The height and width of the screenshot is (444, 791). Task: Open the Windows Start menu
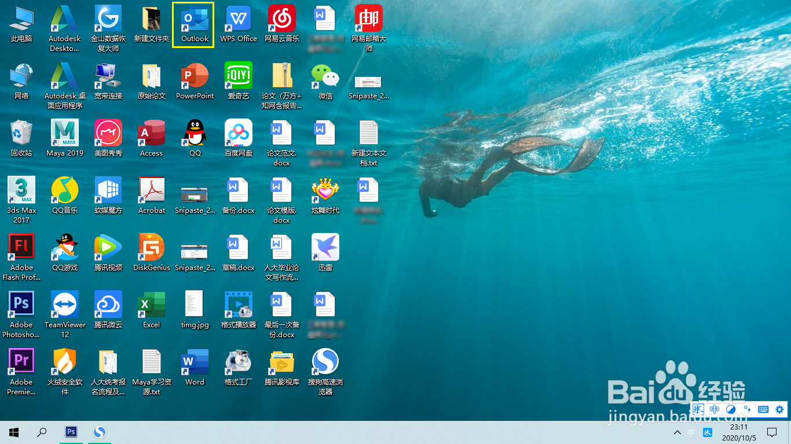click(14, 432)
